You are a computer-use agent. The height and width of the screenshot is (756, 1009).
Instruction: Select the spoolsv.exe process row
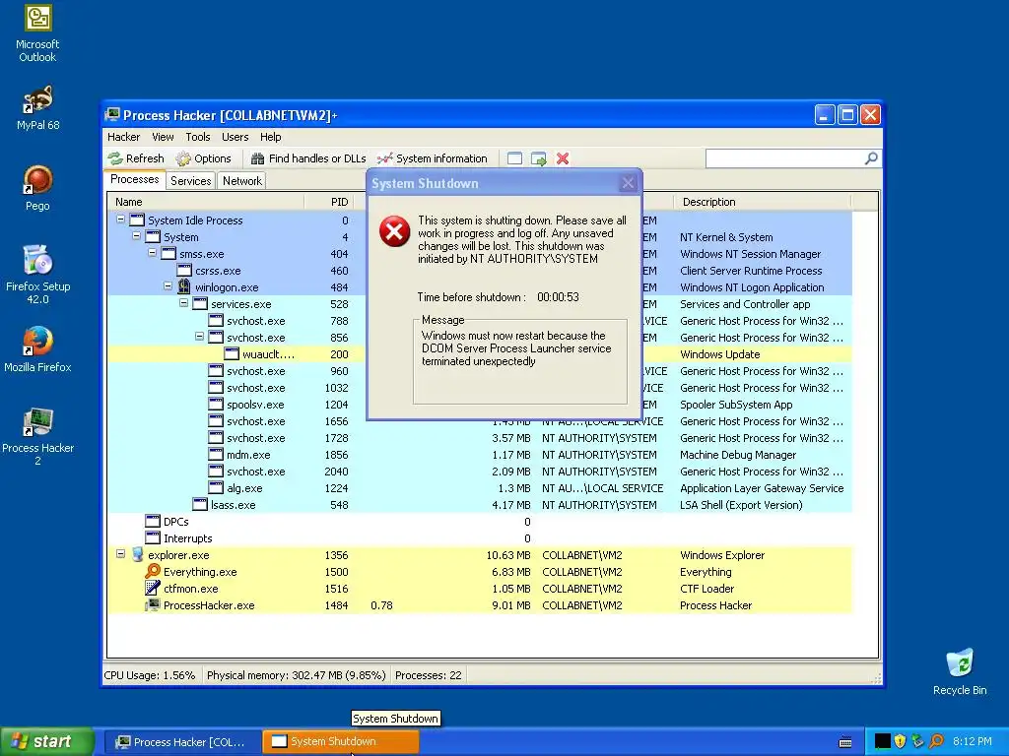click(x=480, y=405)
